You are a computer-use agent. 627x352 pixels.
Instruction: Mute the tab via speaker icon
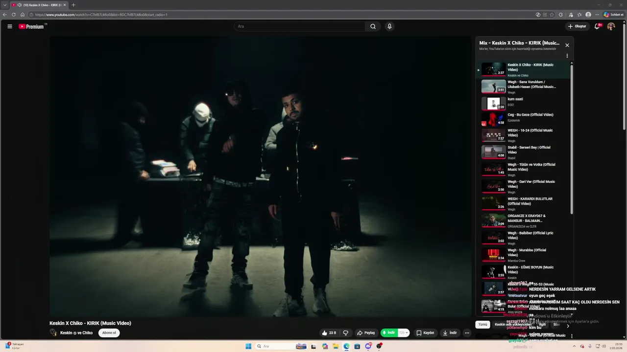tap(19, 5)
